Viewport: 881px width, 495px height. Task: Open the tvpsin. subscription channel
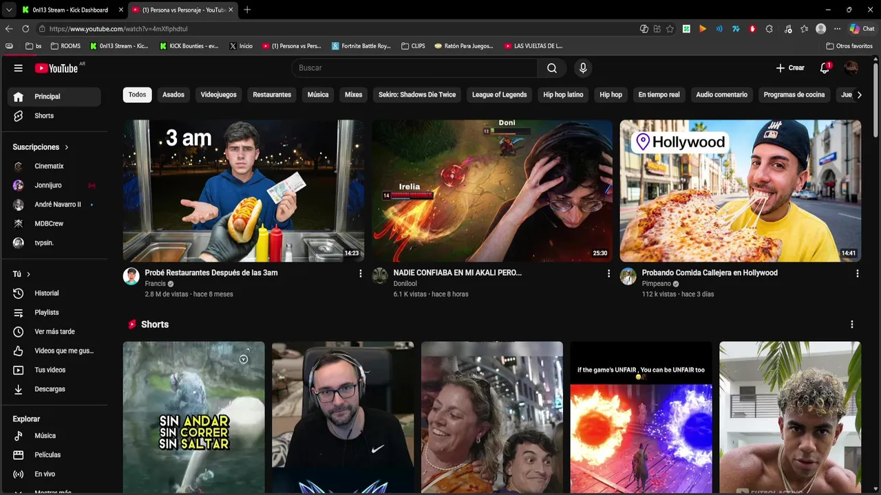(x=54, y=243)
